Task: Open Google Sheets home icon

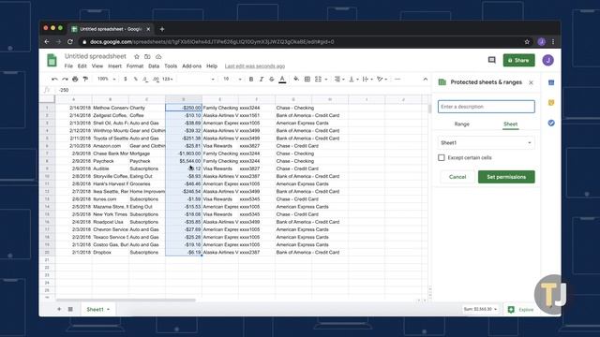Action: pyautogui.click(x=52, y=60)
